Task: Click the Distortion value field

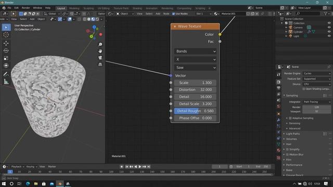Action: pyautogui.click(x=195, y=90)
